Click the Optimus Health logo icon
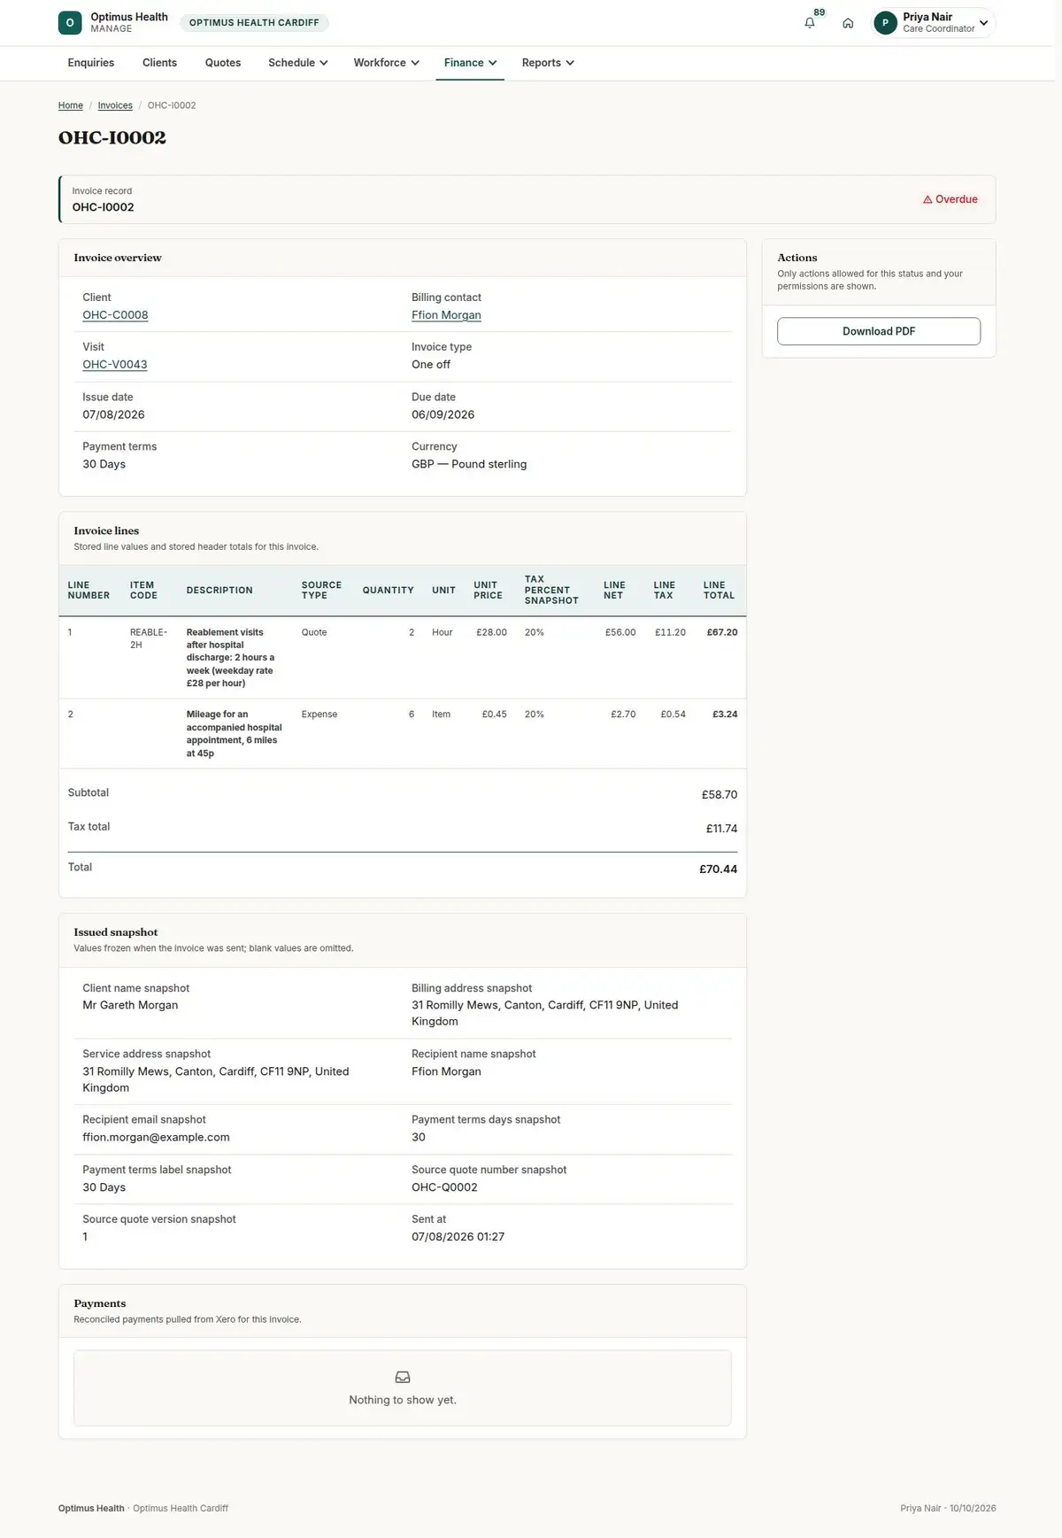Viewport: 1062px width, 1538px height. pos(70,23)
